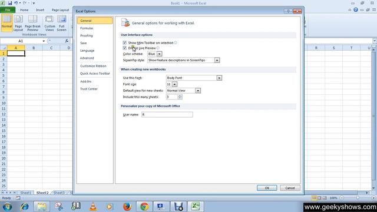The height and width of the screenshot is (212, 377).
Task: Click the zoom slider handle
Action: [358, 198]
